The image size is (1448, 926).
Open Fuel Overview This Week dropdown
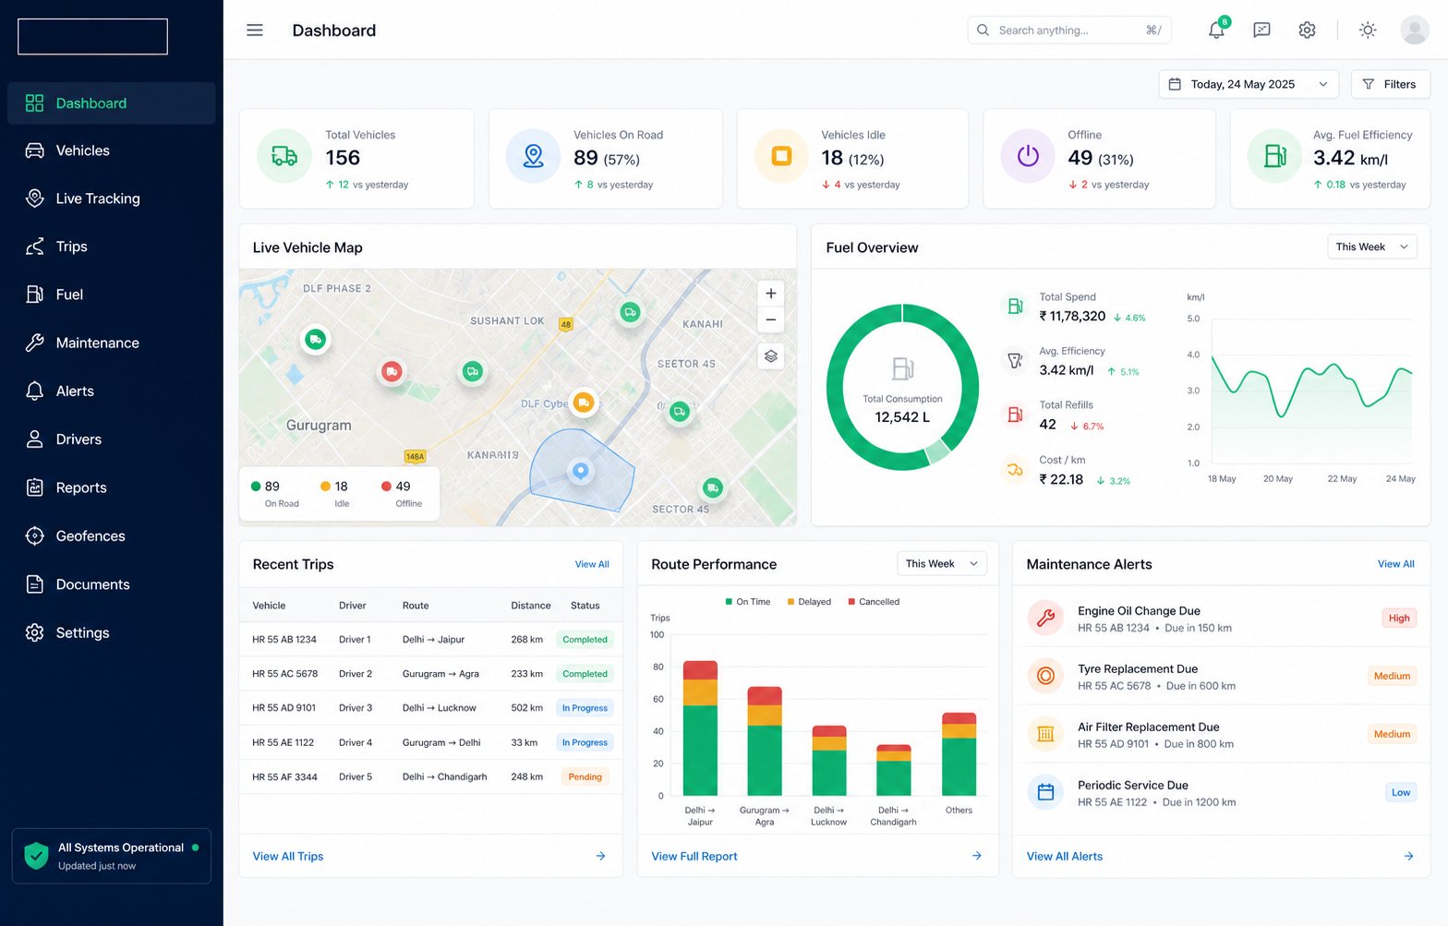[x=1372, y=247]
